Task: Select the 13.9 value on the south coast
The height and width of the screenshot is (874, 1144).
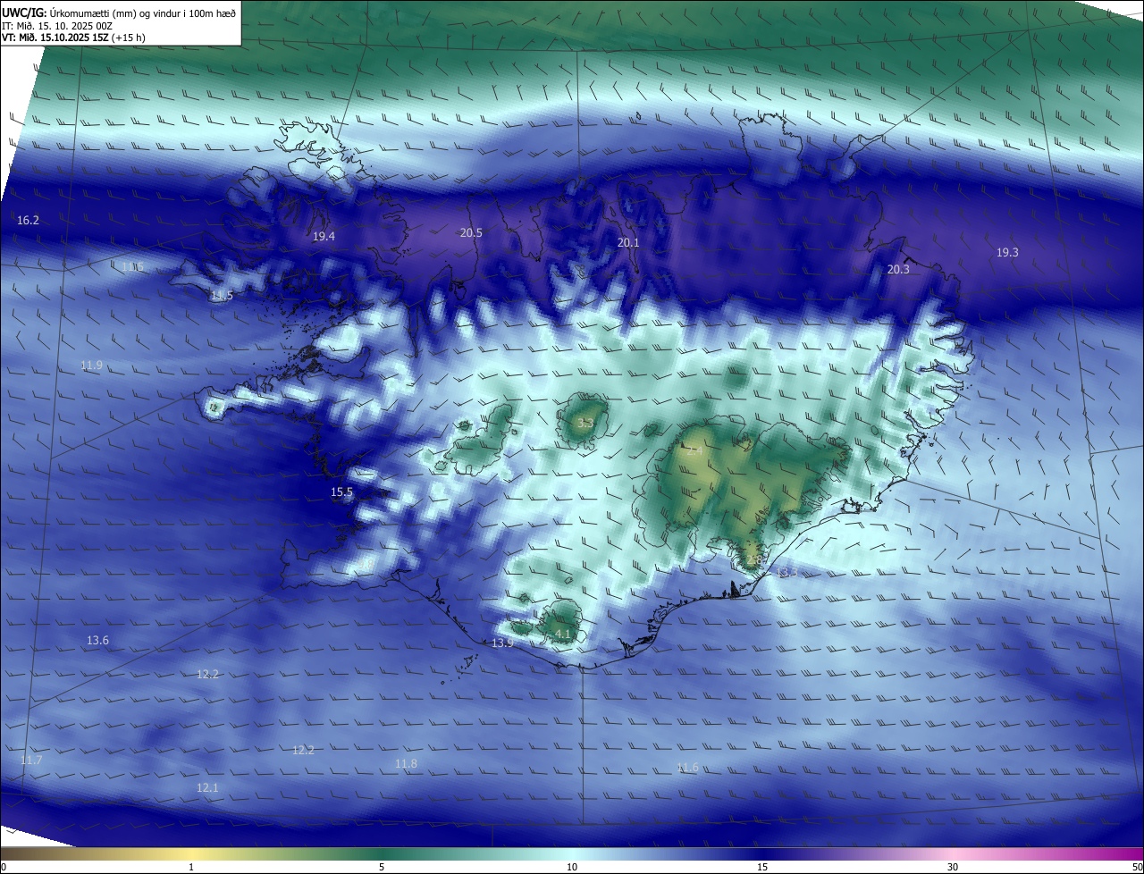Action: (502, 643)
